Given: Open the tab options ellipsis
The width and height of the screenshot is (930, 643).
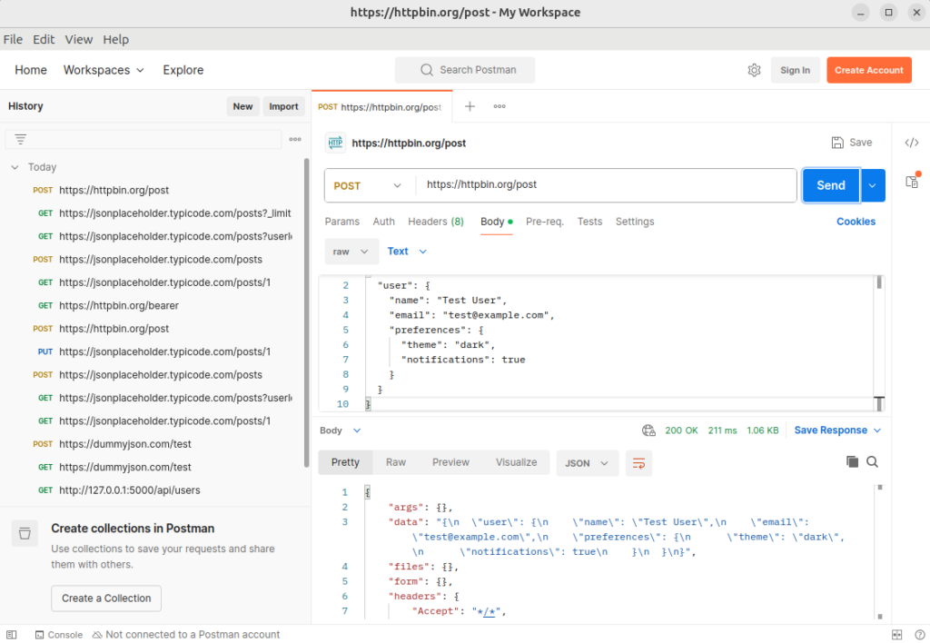Looking at the screenshot, I should coord(500,106).
